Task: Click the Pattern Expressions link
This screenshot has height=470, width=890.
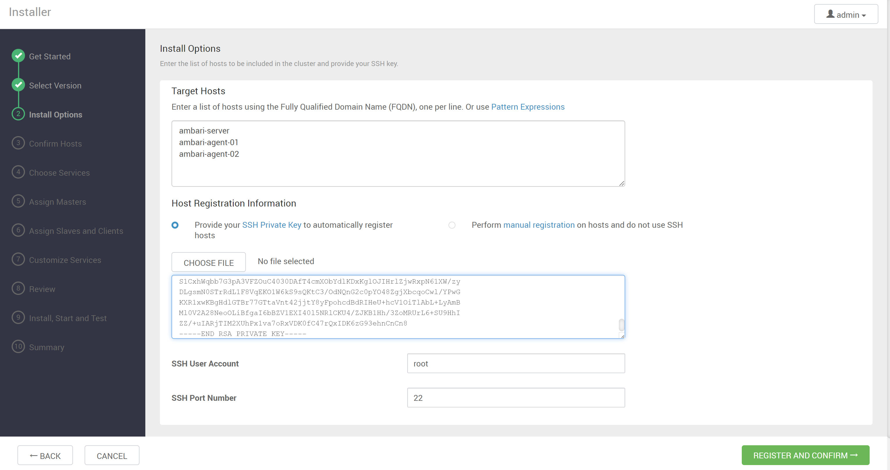Action: pos(528,107)
